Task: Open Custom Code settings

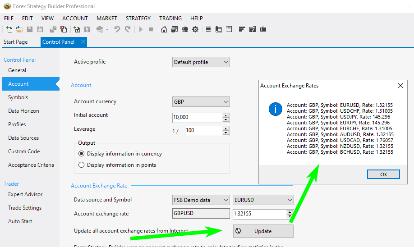Action: tap(24, 151)
